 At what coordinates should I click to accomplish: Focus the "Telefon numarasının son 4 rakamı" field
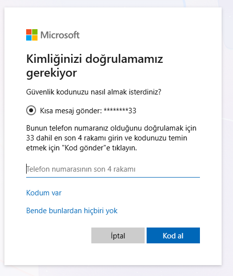pyautogui.click(x=113, y=169)
